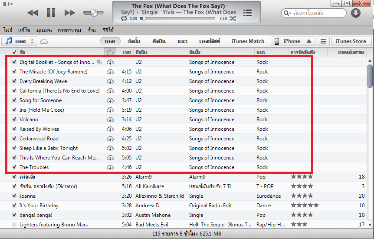Click the booklet icon on Digital Booklet row

[x=99, y=62]
